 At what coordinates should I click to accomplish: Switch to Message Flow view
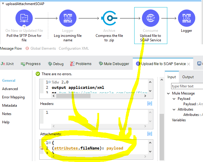click(11, 48)
